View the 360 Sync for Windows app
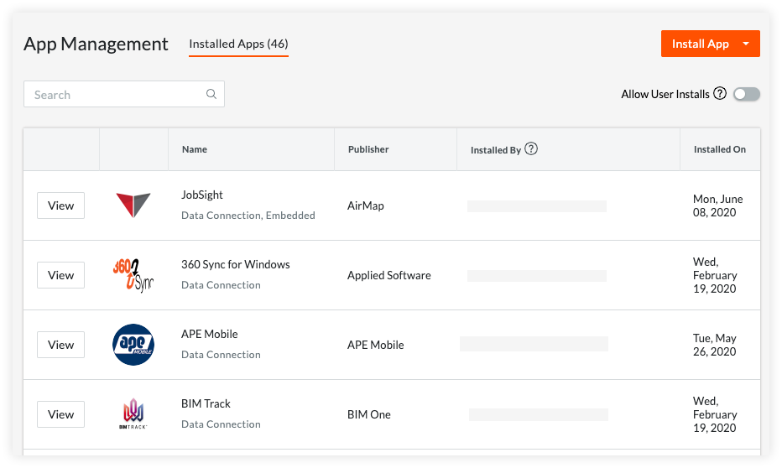 click(x=61, y=275)
